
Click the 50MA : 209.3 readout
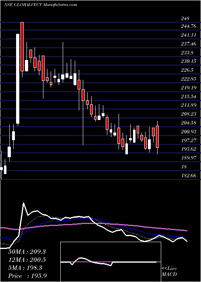point(27,252)
